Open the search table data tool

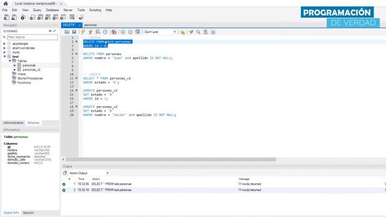click(72, 17)
